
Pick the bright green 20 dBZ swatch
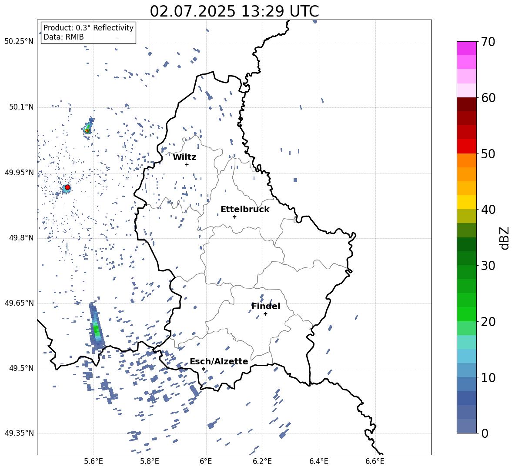click(466, 314)
